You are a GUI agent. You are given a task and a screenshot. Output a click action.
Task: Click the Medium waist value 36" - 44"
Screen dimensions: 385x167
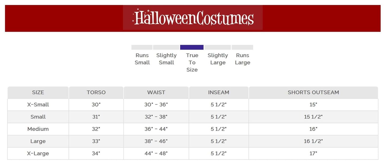[x=156, y=129]
